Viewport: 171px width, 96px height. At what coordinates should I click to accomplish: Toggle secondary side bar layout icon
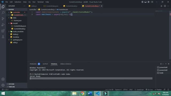[148, 2]
